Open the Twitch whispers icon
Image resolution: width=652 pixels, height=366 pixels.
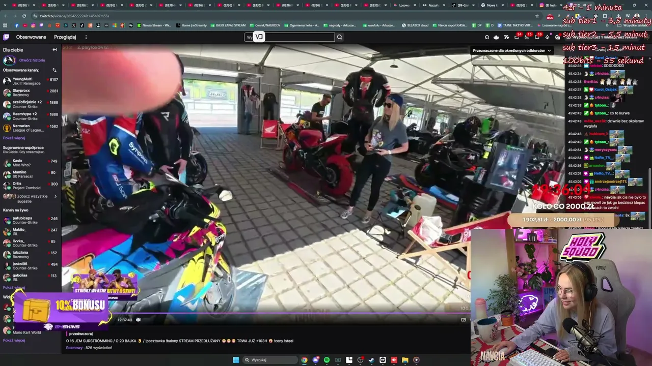pos(537,37)
